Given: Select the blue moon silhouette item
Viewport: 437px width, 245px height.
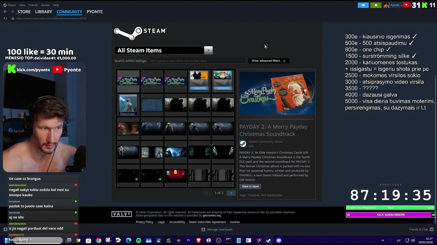Looking at the screenshot, I should (175, 152).
